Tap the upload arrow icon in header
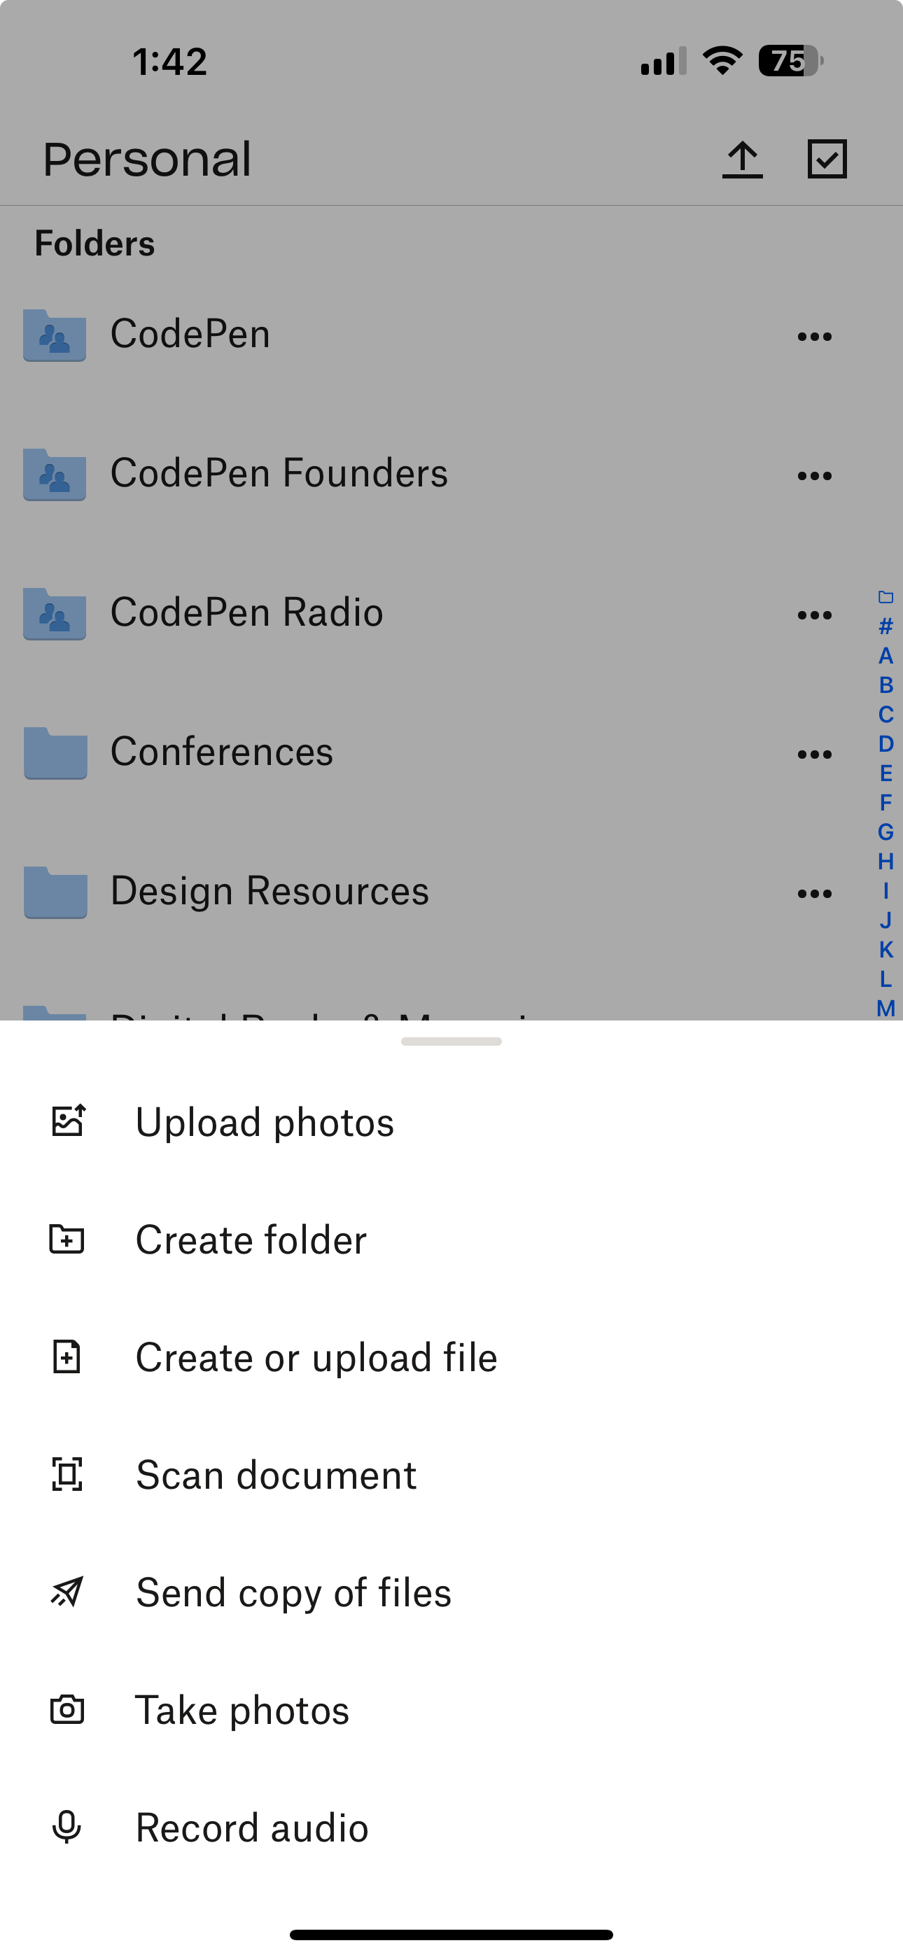The image size is (903, 1957). 742,160
